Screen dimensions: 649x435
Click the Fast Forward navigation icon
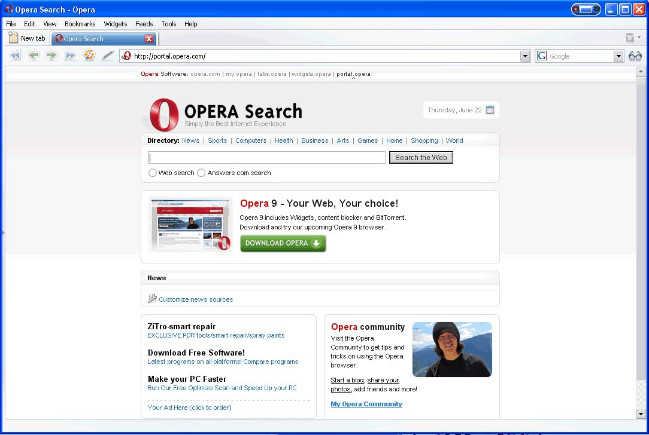click(71, 56)
